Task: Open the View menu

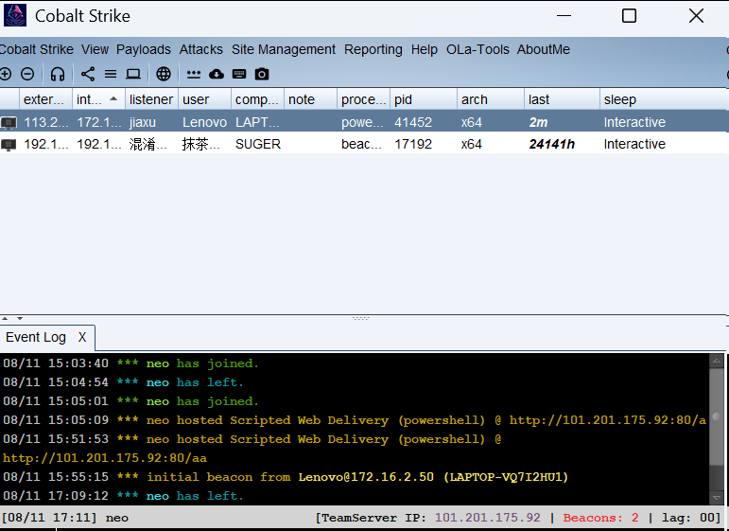Action: [x=95, y=49]
